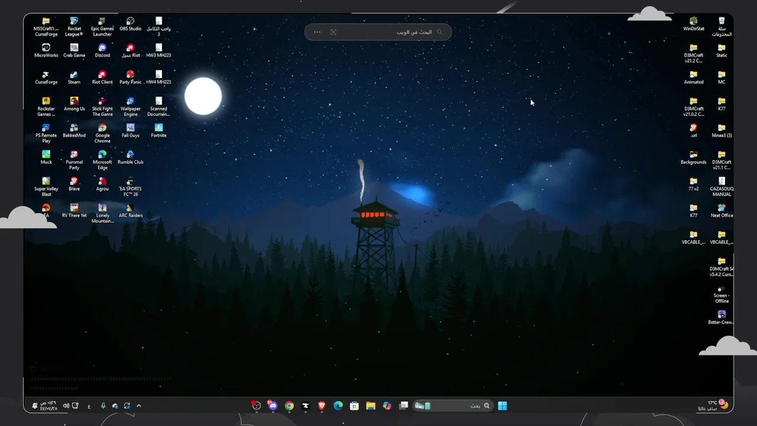The width and height of the screenshot is (757, 426).
Task: Select the Riot Client desktop icon
Action: pos(102,78)
